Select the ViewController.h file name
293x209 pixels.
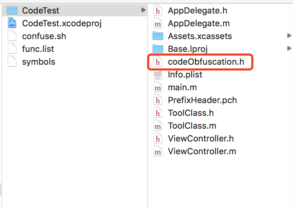point(201,139)
